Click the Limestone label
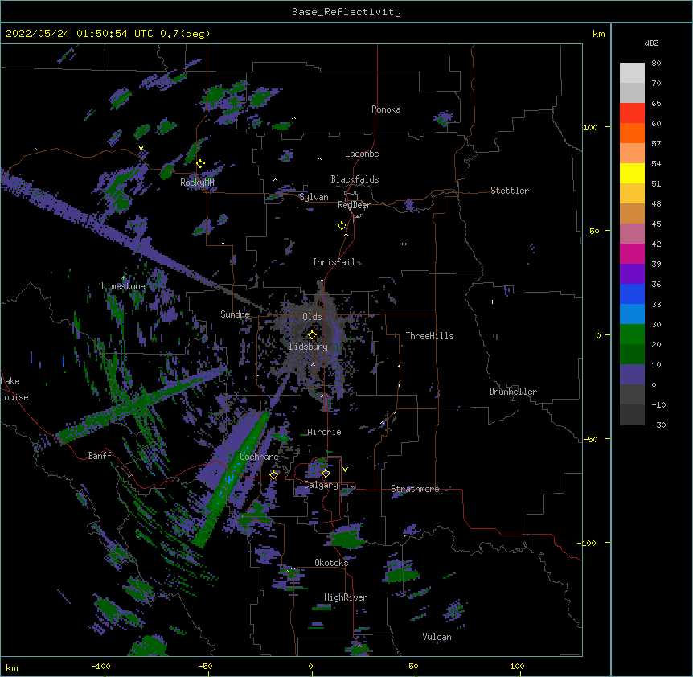Image resolution: width=693 pixels, height=677 pixels. 123,286
